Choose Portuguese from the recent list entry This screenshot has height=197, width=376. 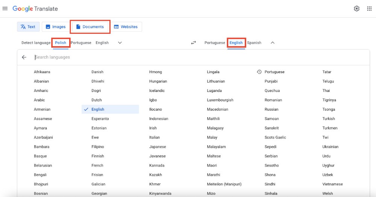pyautogui.click(x=274, y=72)
